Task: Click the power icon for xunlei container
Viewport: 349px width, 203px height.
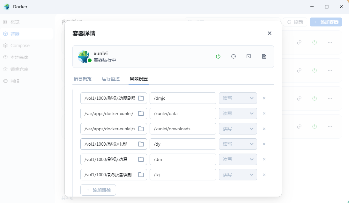Action: coord(218,56)
